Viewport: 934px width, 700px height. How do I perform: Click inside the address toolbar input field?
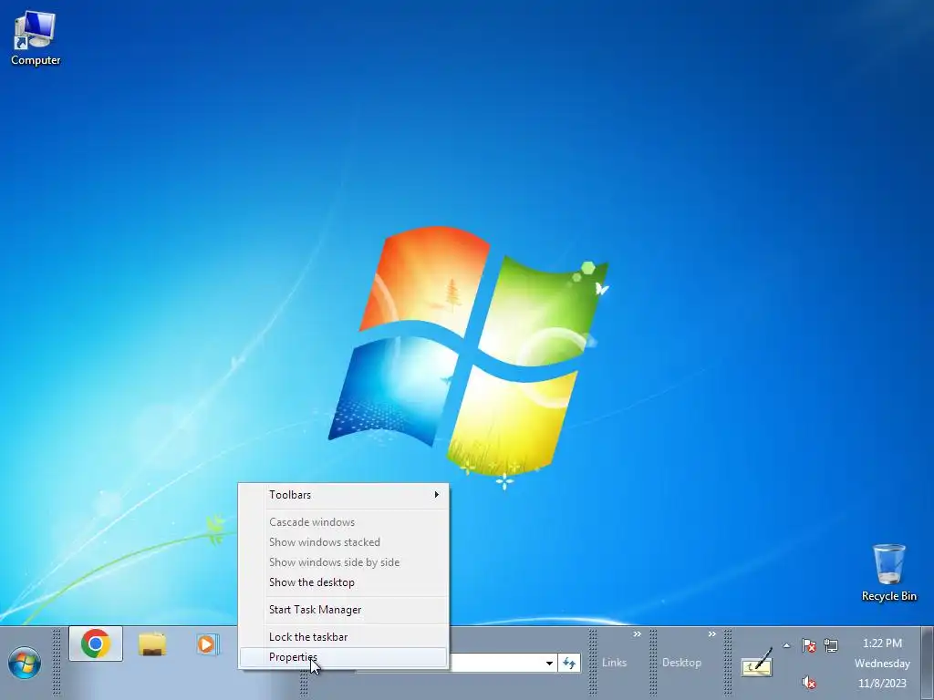click(495, 663)
